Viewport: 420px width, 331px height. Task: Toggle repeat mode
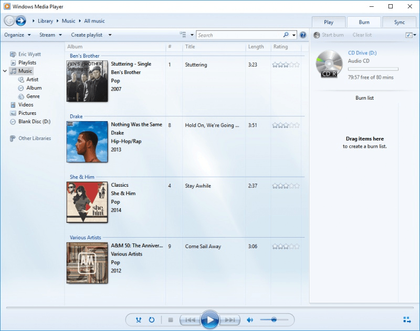(152, 320)
